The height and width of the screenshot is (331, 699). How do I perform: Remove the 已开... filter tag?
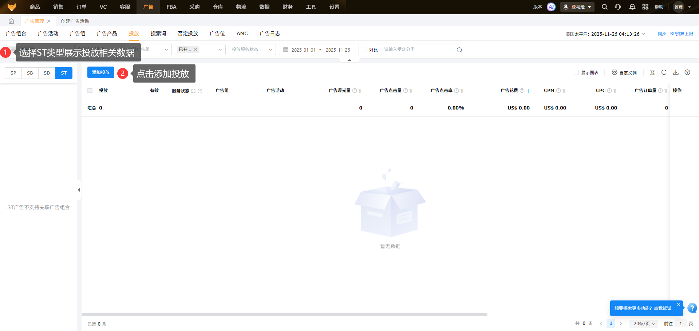(x=196, y=49)
